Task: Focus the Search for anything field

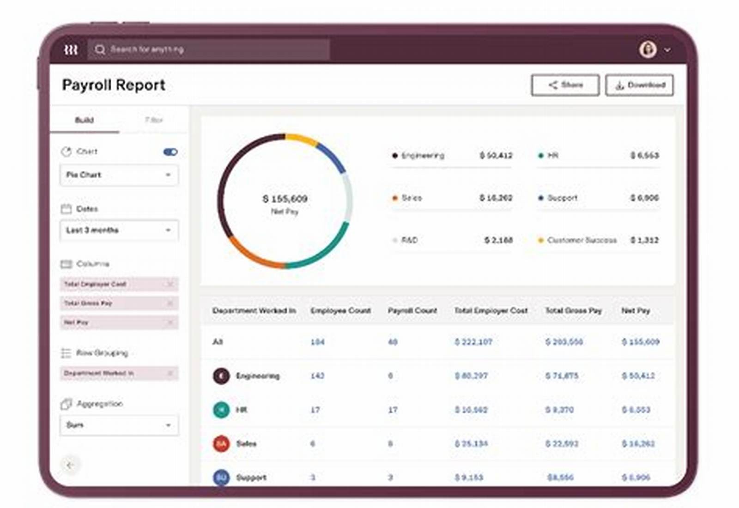Action: click(x=209, y=49)
